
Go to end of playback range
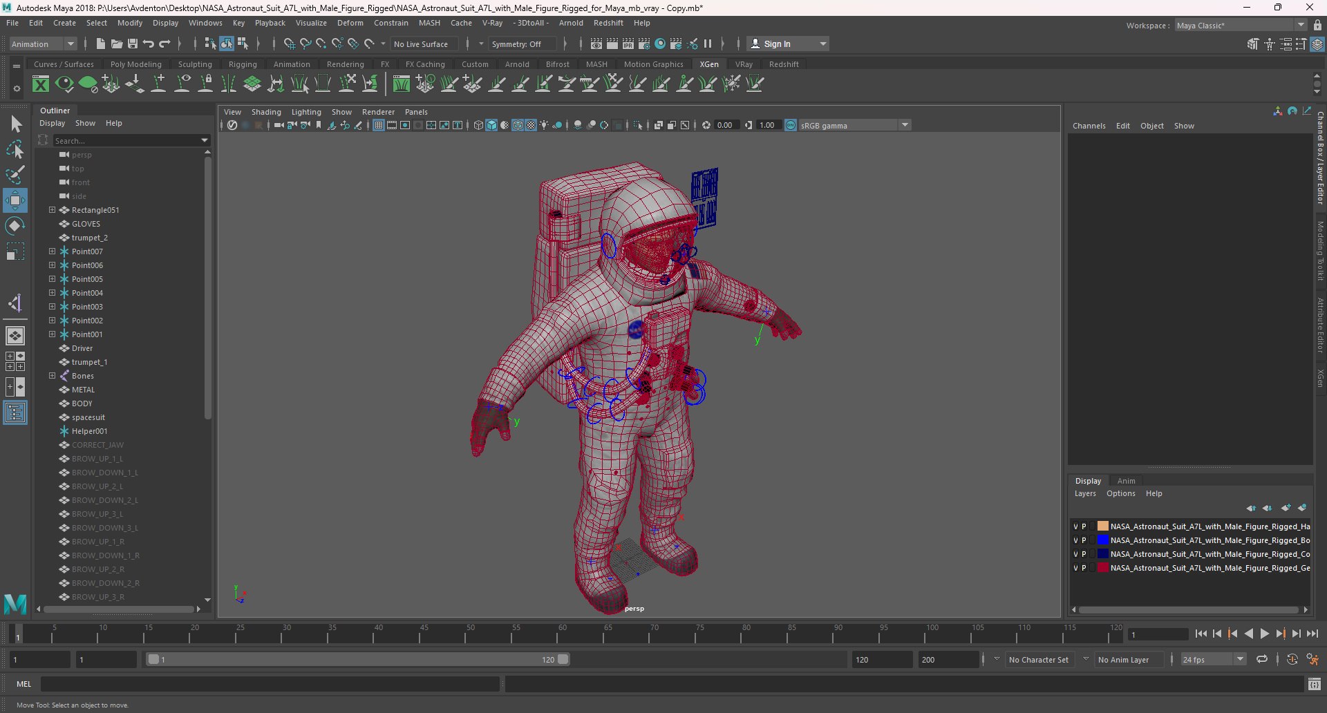pyautogui.click(x=1312, y=634)
